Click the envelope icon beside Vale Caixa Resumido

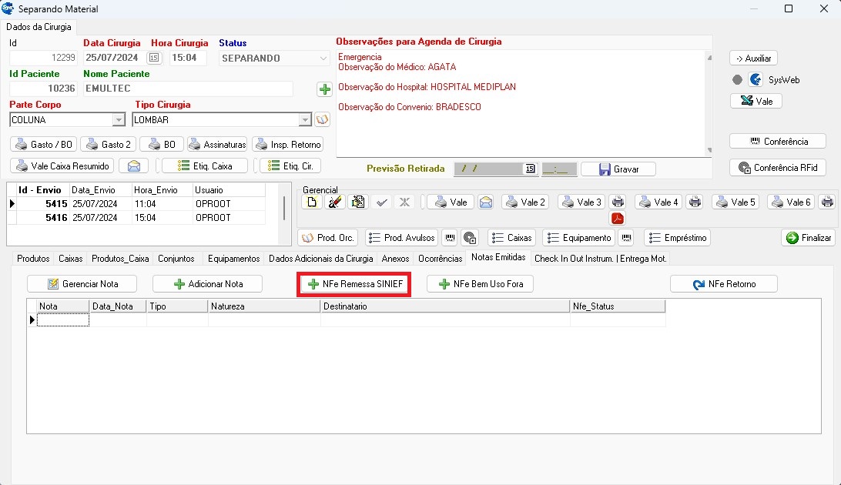[x=134, y=166]
